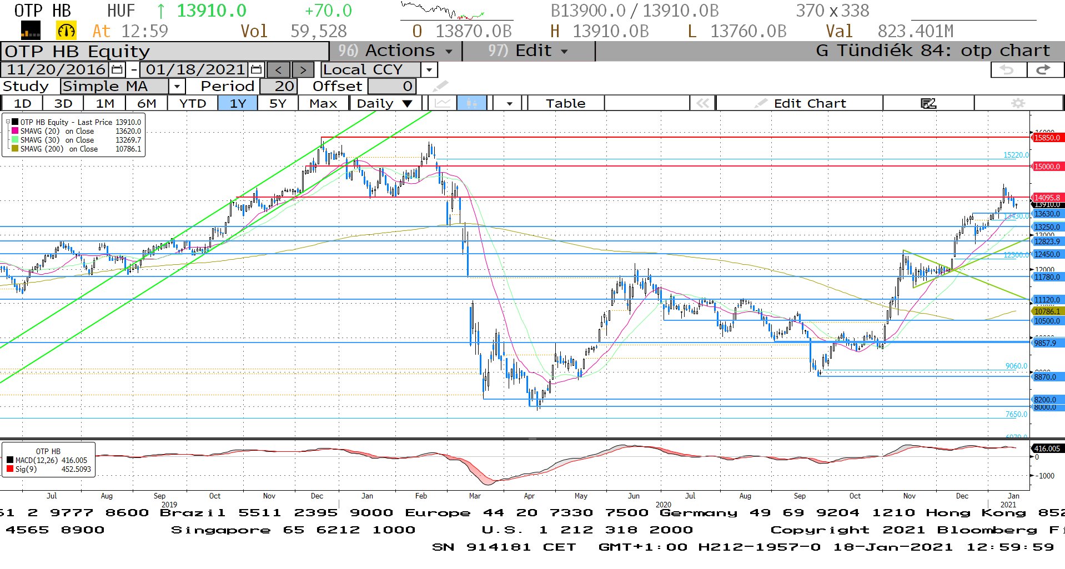Open the annotations toolbar icon
The image size is (1065, 569).
pyautogui.click(x=928, y=103)
